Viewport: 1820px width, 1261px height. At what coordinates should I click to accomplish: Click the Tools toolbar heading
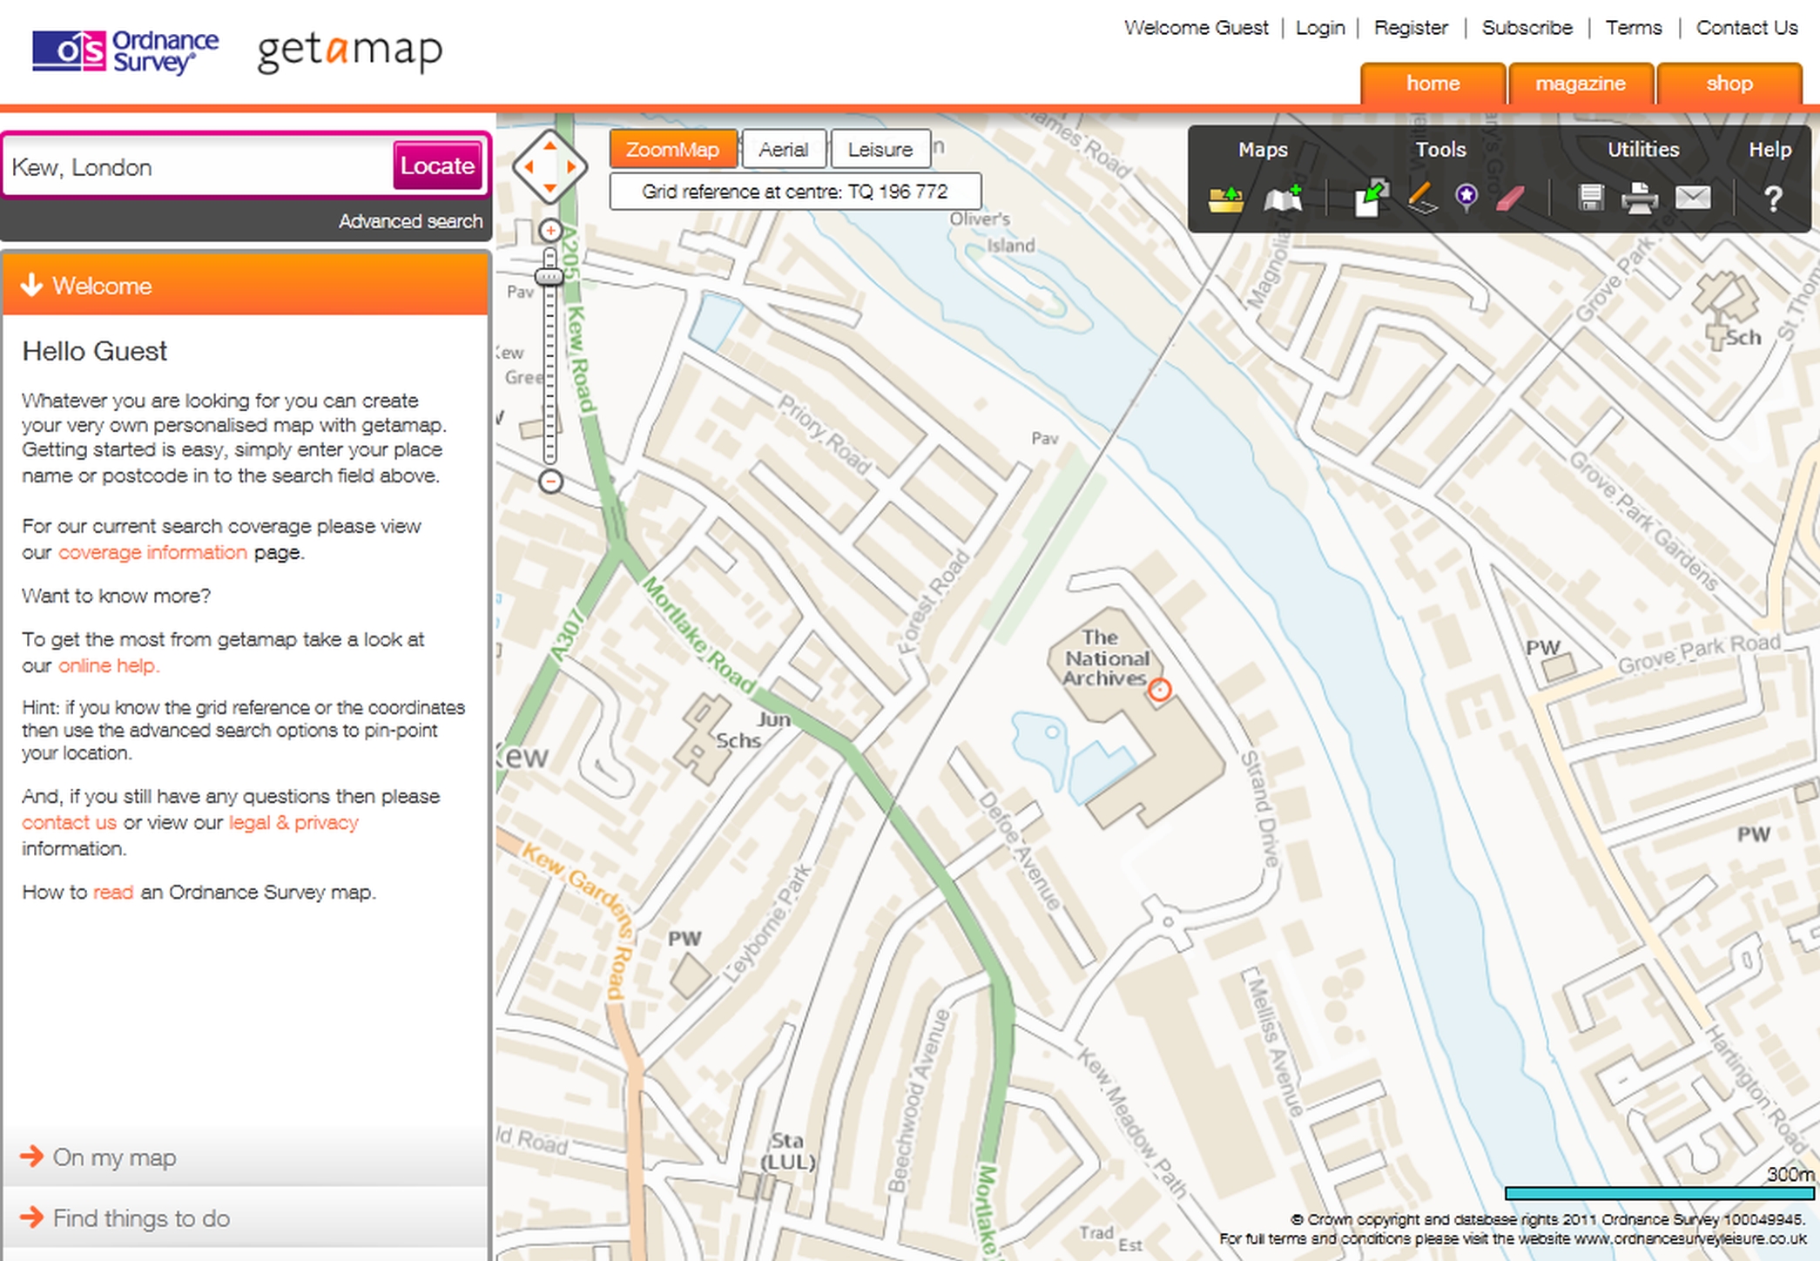coord(1440,150)
